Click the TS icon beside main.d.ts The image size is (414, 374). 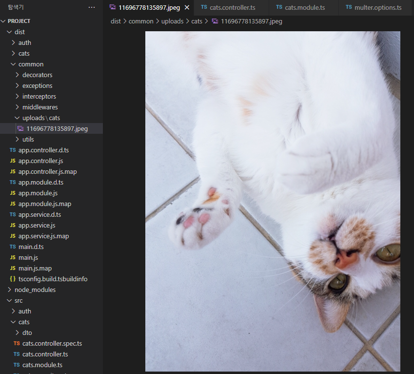13,247
